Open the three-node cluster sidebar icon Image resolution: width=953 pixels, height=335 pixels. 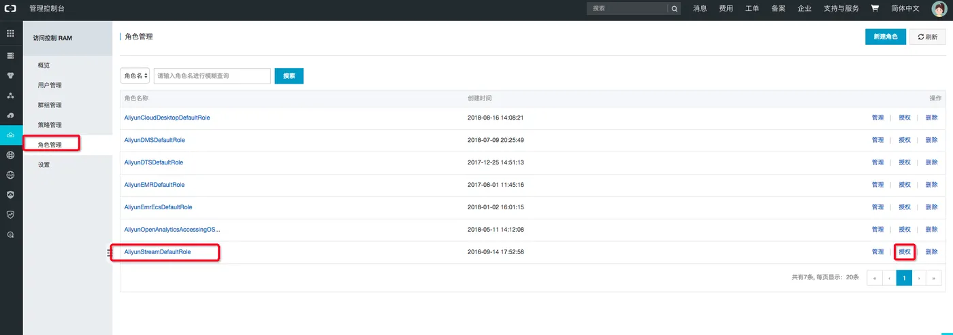pyautogui.click(x=10, y=96)
